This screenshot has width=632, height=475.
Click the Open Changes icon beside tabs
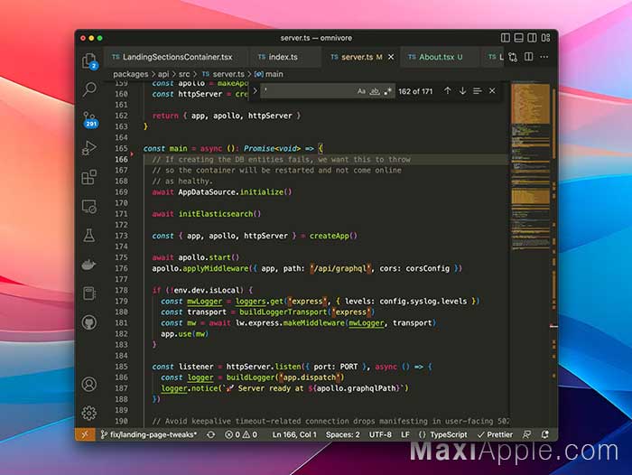(x=513, y=57)
